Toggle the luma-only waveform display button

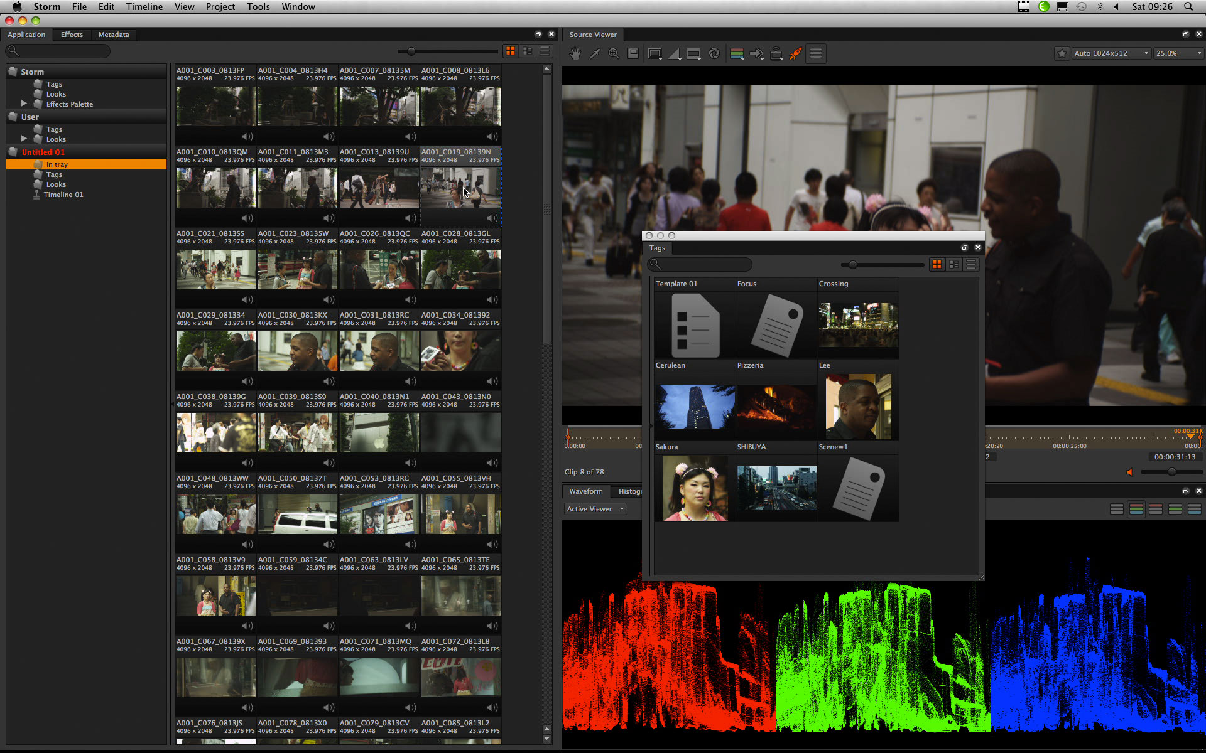pos(1116,509)
